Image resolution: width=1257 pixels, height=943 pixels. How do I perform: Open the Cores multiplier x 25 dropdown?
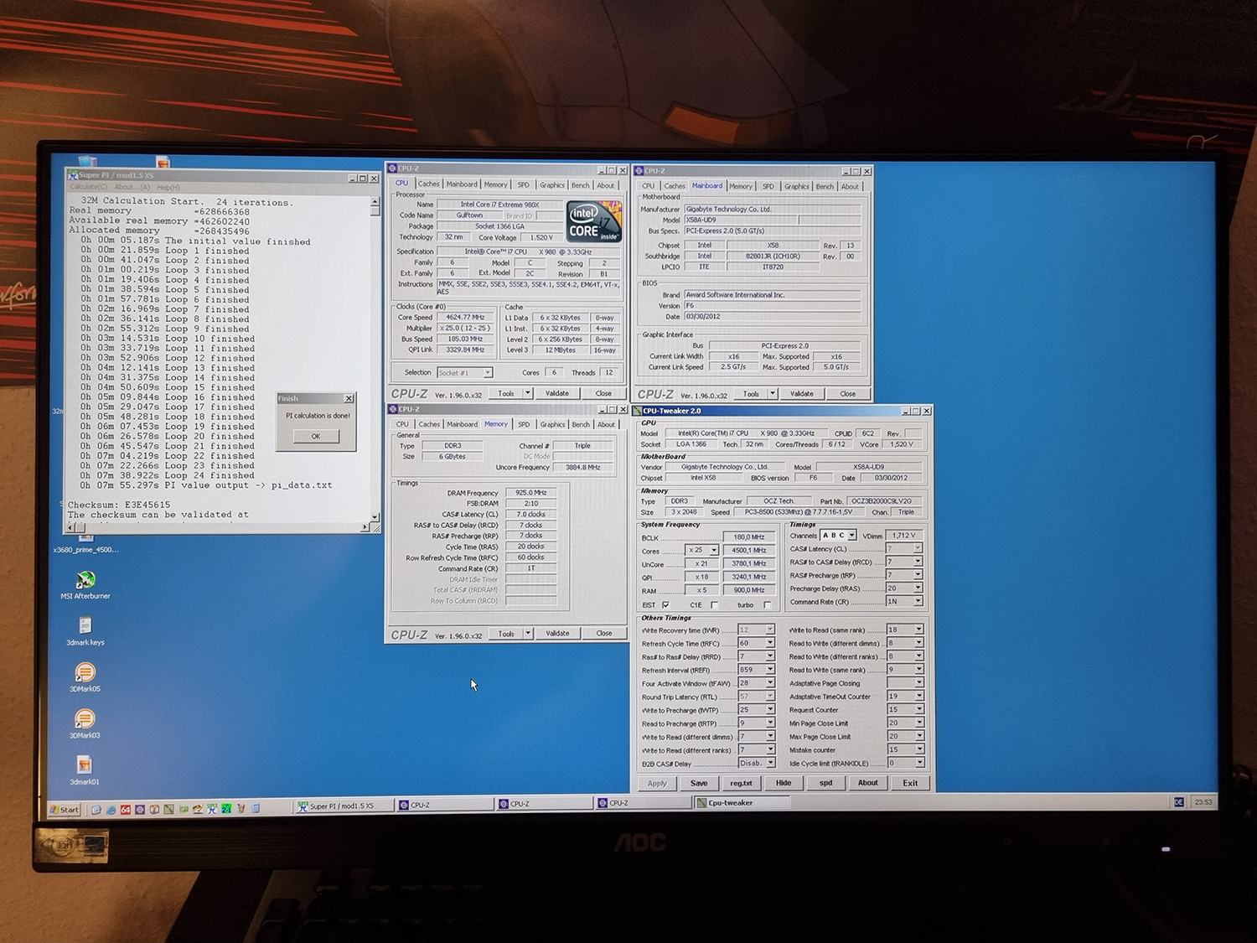(714, 551)
